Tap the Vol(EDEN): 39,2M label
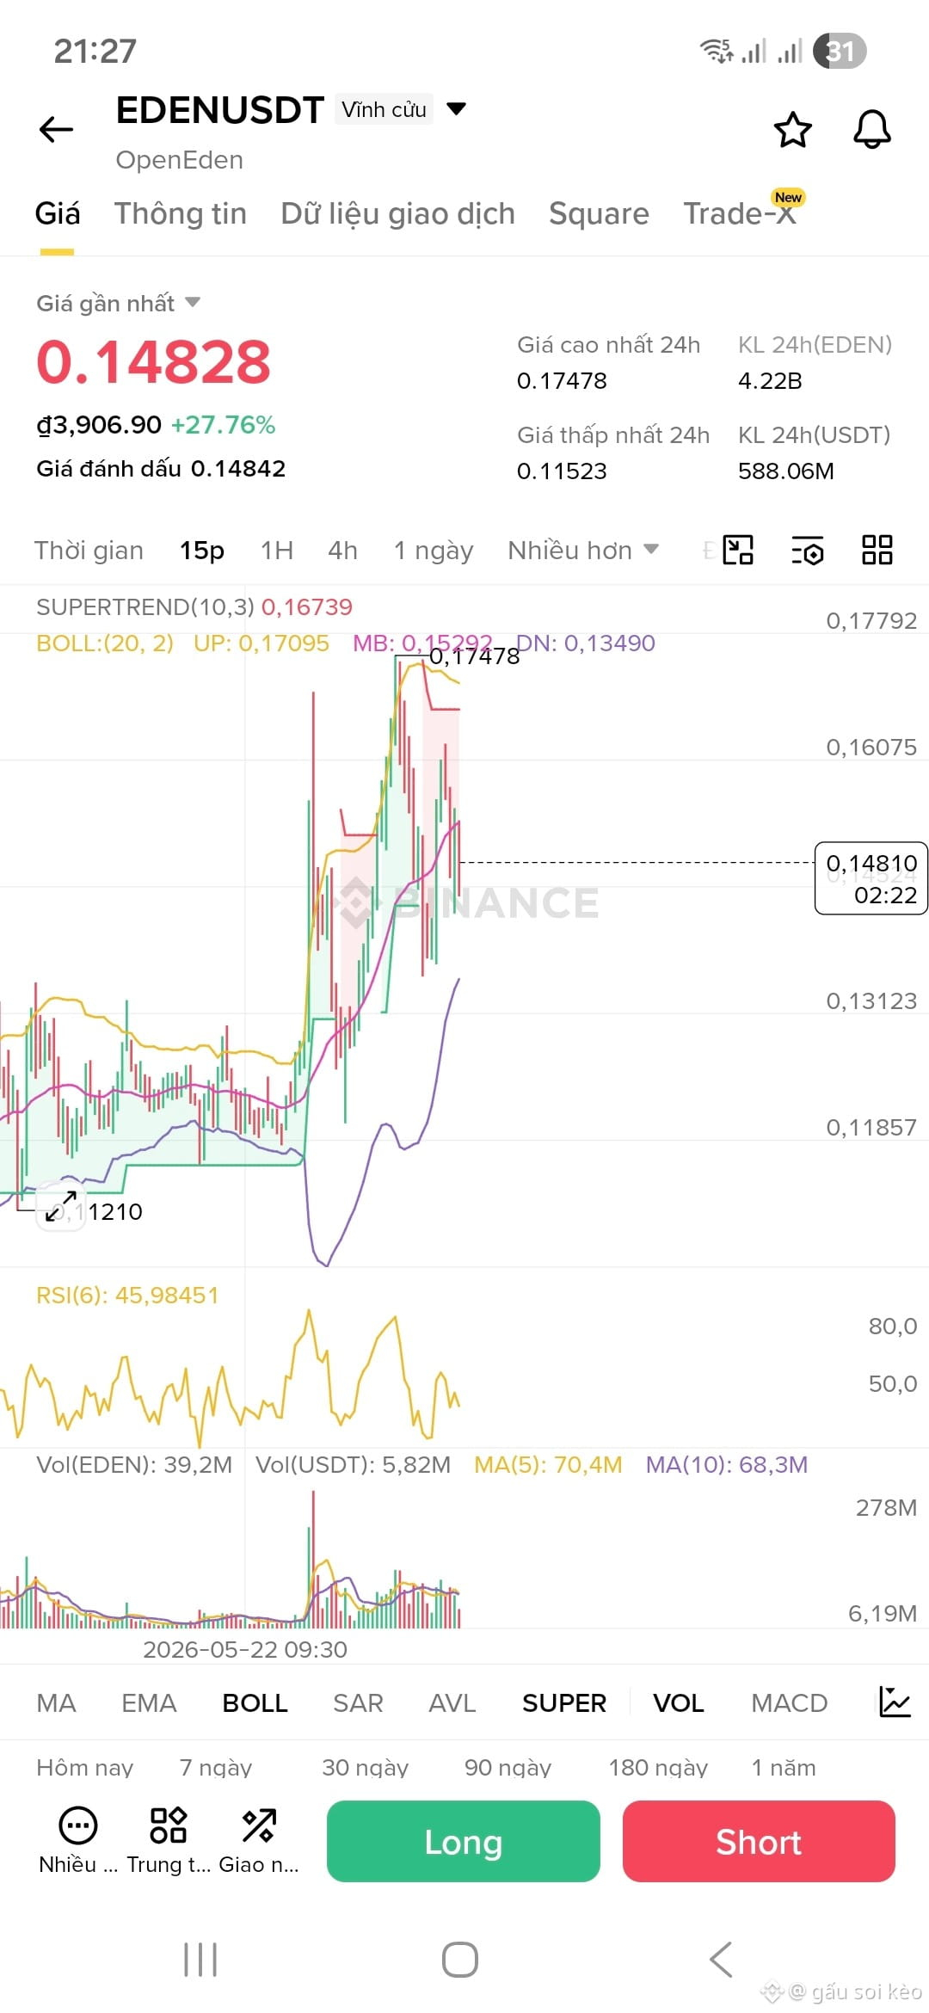This screenshot has height=2013, width=929. [134, 1464]
